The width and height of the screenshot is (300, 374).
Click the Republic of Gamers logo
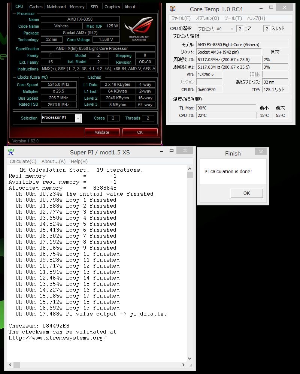point(139,28)
